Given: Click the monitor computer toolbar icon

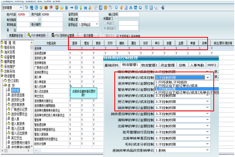Looking at the screenshot, I should 31,7.
